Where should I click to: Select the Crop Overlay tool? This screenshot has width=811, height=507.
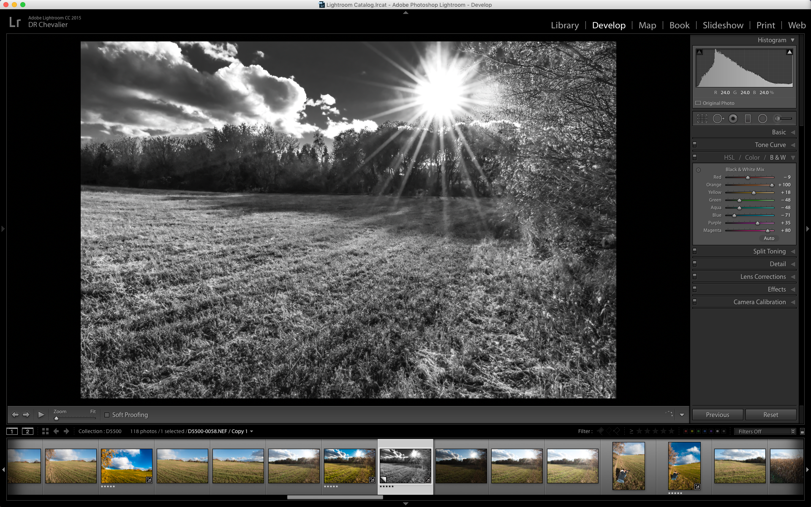click(x=702, y=119)
